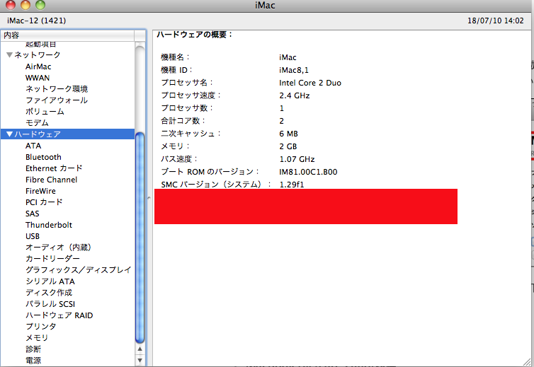Viewport: 534px width, 367px height.
Task: Click the green zoom window button
Action: point(40,5)
